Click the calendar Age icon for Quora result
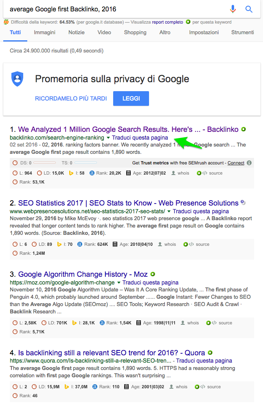263x407 pixels. pos(127,387)
